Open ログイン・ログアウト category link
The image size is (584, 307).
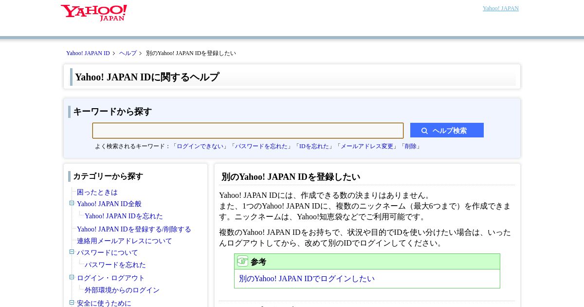click(111, 278)
